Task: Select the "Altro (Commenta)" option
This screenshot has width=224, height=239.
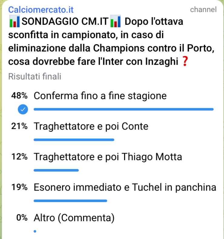Action: tap(74, 218)
